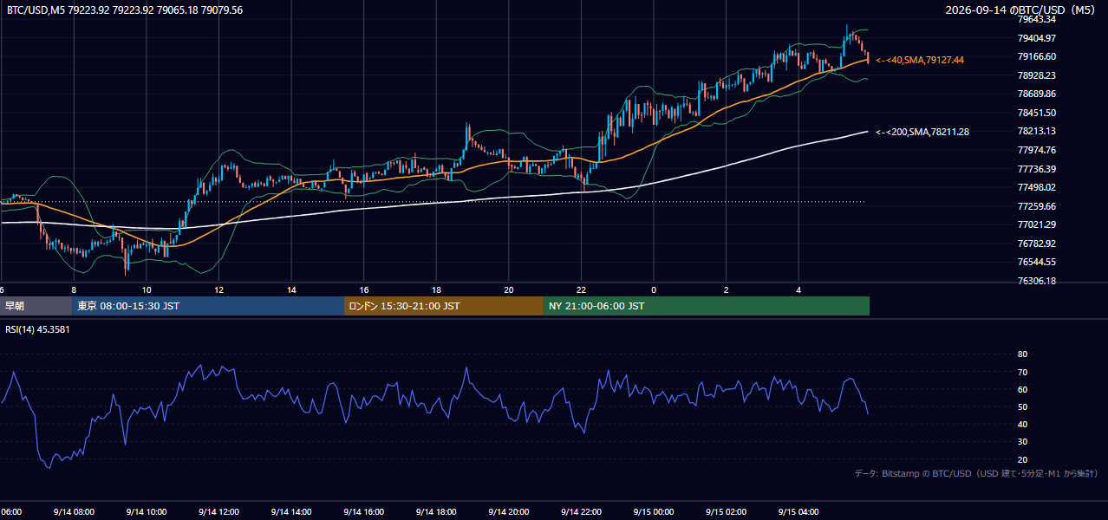The height and width of the screenshot is (520, 1108).
Task: Click the 9/14 18:00 bottom date label
Action: tap(437, 511)
